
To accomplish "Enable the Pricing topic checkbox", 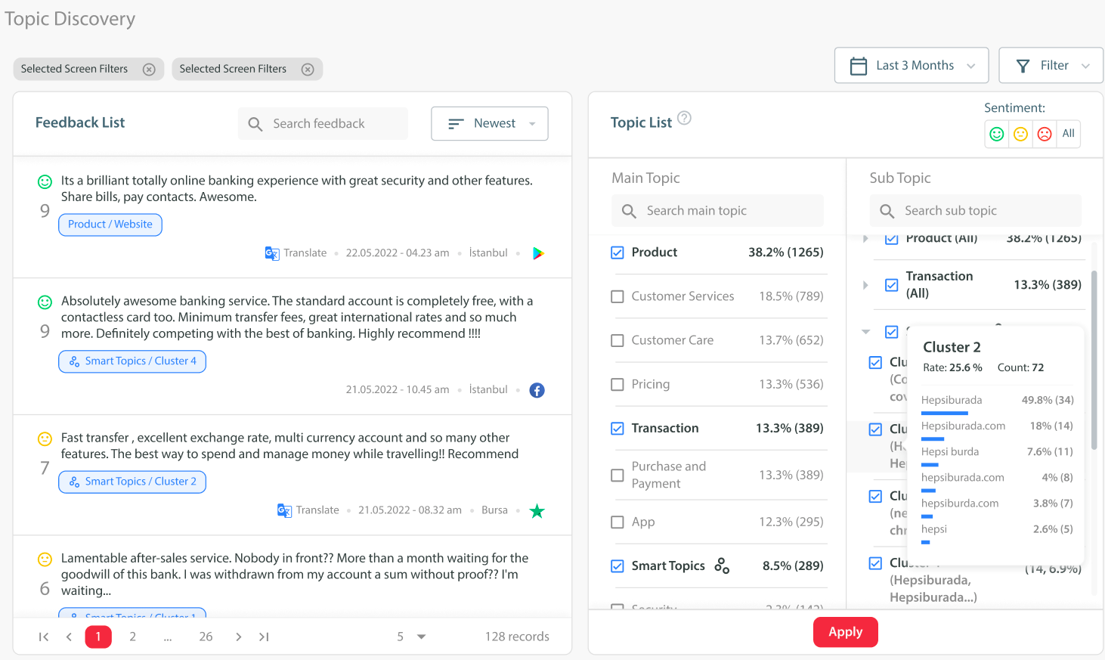I will click(617, 385).
